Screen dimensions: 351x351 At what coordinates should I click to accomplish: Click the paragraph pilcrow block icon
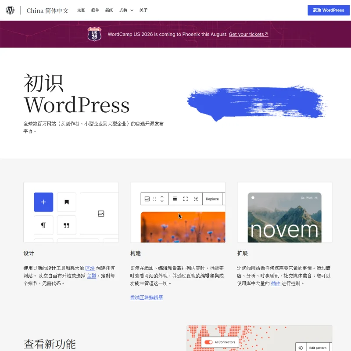pyautogui.click(x=43, y=225)
